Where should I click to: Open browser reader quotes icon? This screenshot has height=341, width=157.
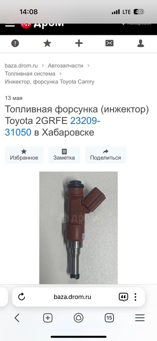[123, 297]
